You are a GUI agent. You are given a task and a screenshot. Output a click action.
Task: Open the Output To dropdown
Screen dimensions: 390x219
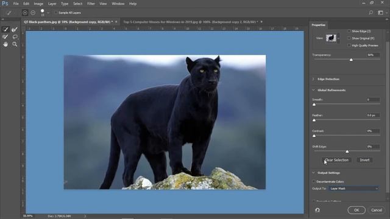click(x=353, y=189)
